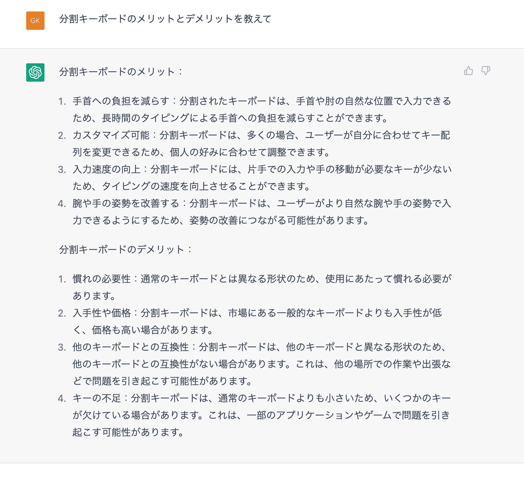524x484 pixels.
Task: Click the orange GK user avatar
Action: click(35, 21)
